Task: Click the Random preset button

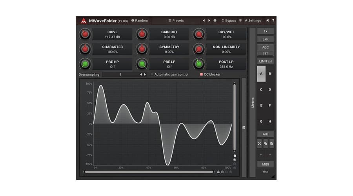Action: (x=140, y=20)
